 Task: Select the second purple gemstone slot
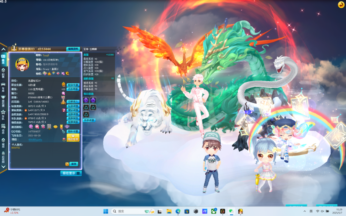93,100
